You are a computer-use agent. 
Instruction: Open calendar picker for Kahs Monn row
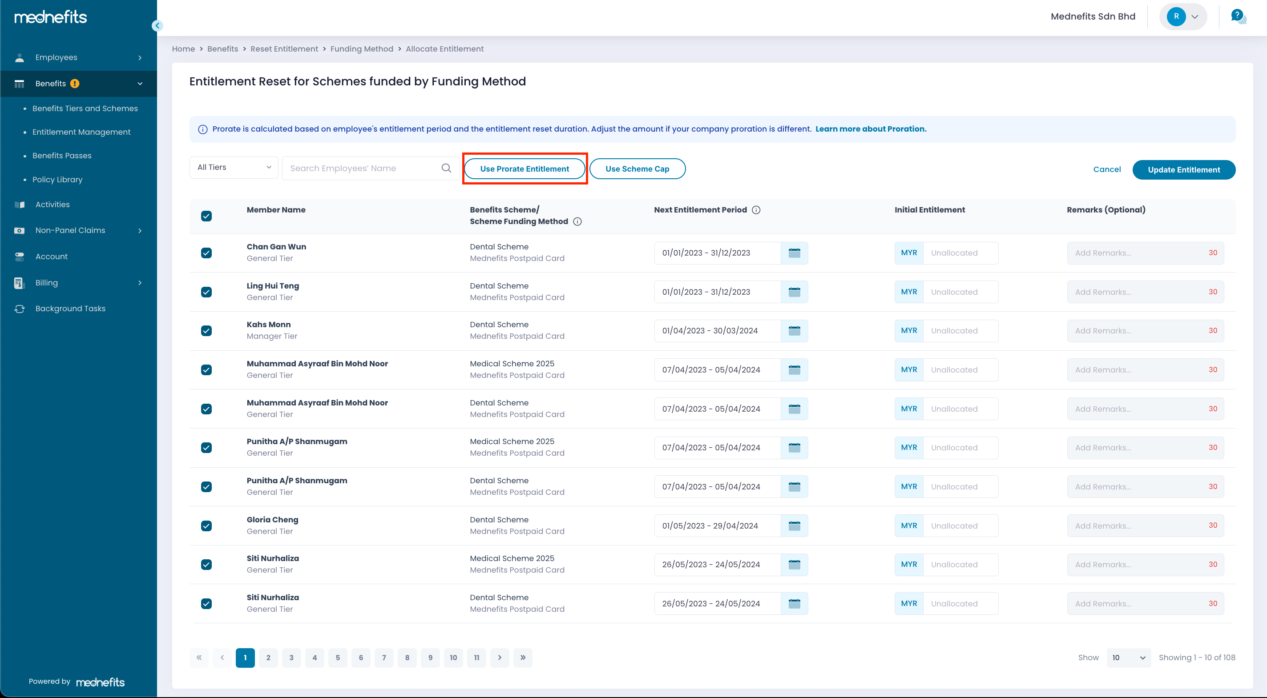click(794, 331)
